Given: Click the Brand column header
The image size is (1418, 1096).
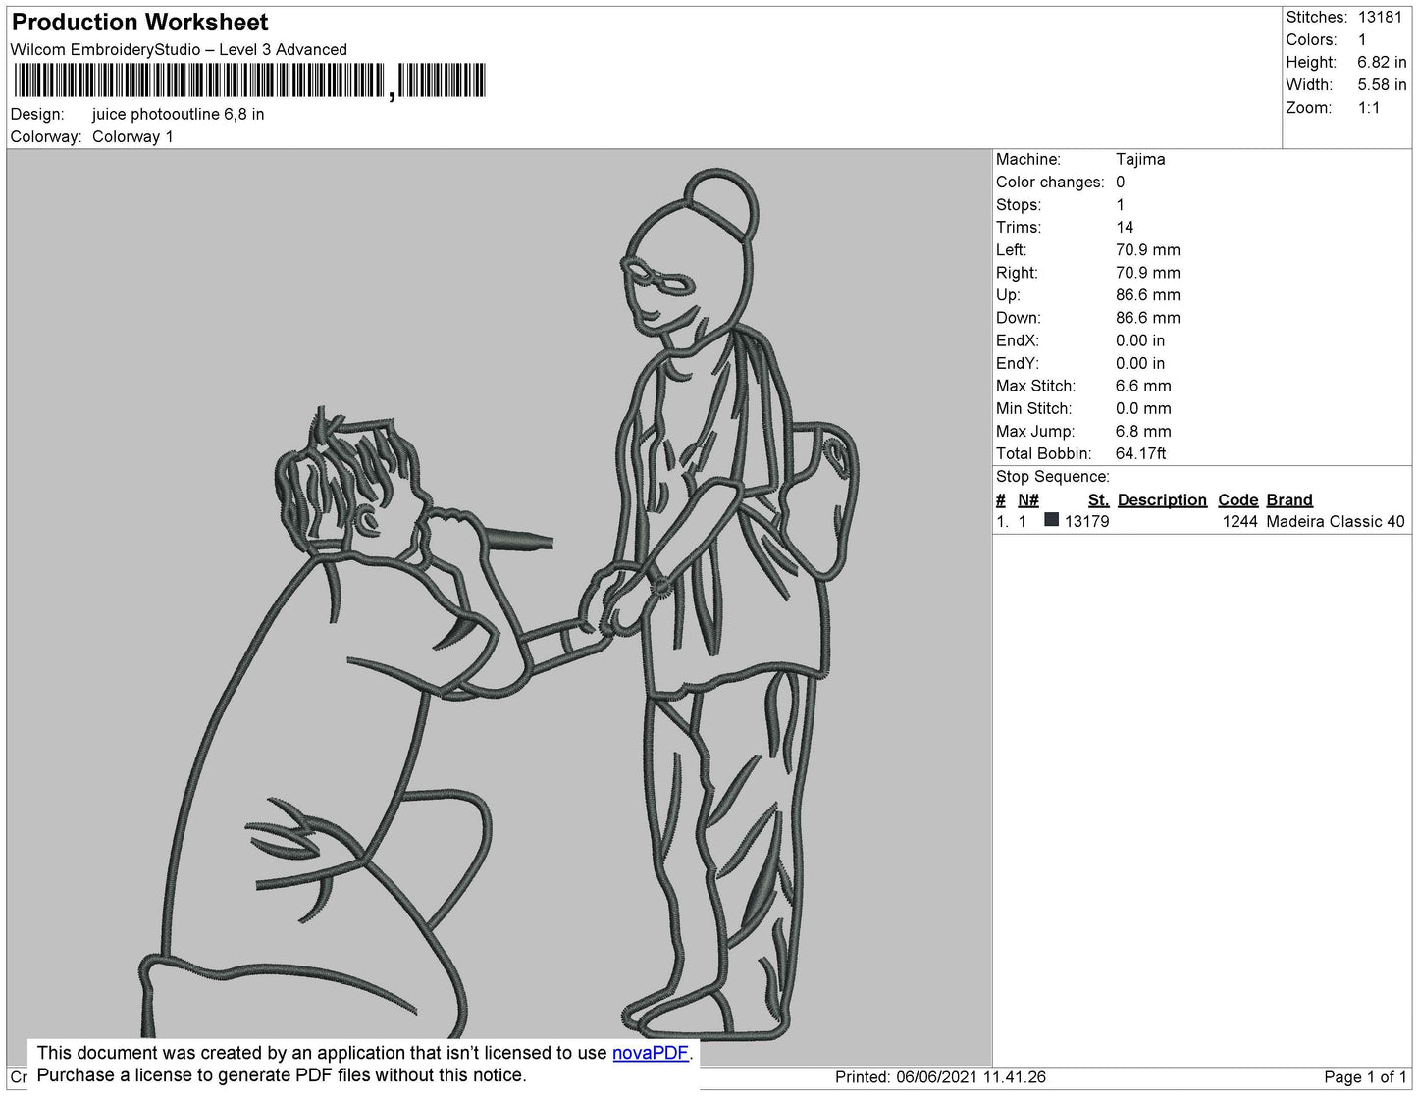Looking at the screenshot, I should pos(1289,499).
